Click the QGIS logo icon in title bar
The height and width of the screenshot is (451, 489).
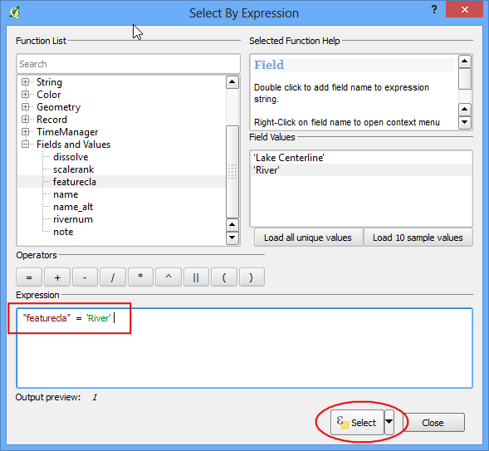click(x=15, y=12)
